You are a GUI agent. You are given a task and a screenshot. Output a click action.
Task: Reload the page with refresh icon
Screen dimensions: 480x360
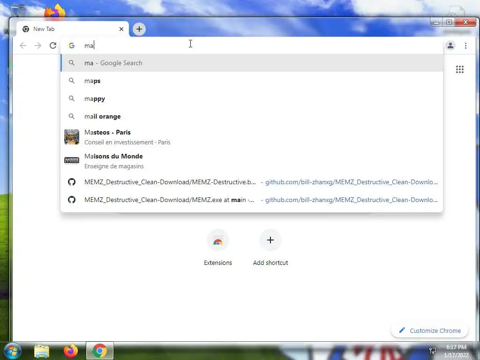click(x=53, y=45)
